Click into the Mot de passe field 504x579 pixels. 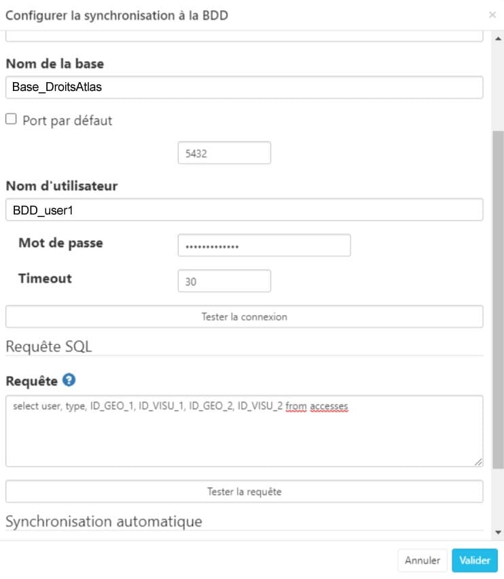(264, 245)
